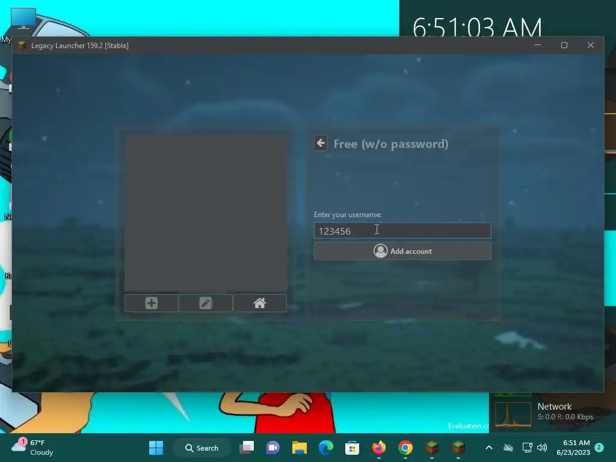
Task: Click the Legacy Launcher title bar app icon
Action: 22,46
